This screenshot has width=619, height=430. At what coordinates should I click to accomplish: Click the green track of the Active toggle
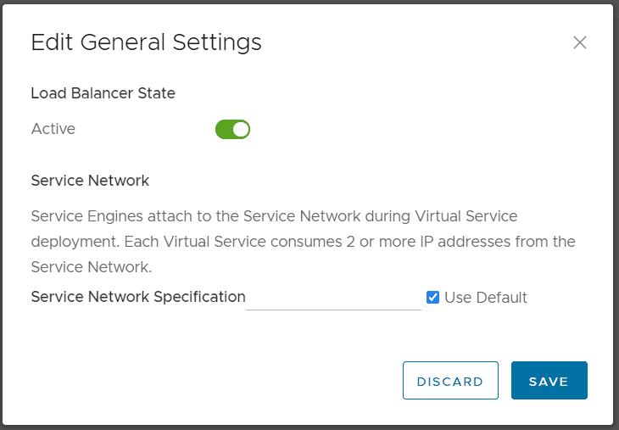[224, 129]
